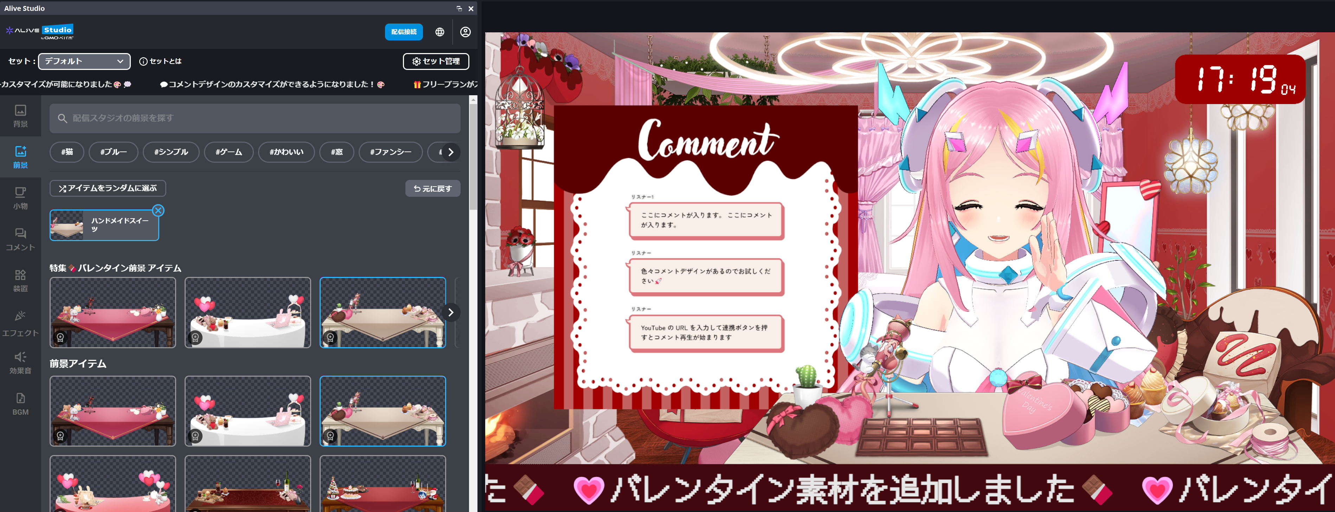
Task: Open the セット デフォルト dropdown
Action: tap(84, 61)
